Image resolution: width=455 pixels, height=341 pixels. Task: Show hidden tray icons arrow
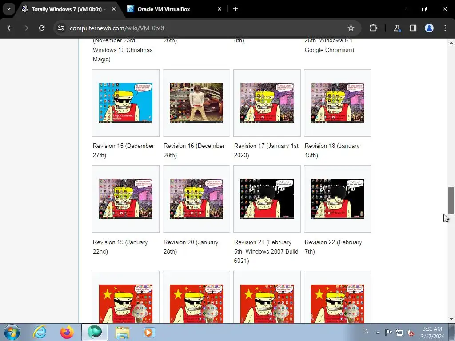(378, 333)
